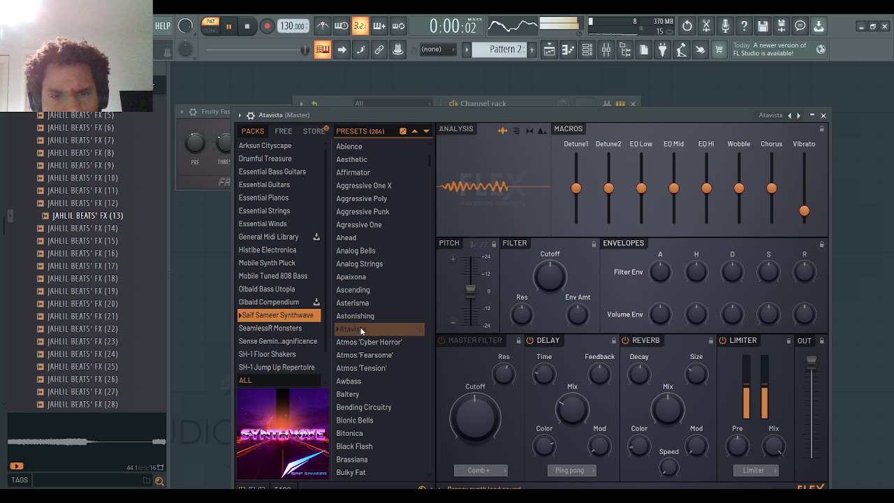Screen dimensions: 894x503
Task: Open the Ping pong delay mode dropdown
Action: point(571,470)
